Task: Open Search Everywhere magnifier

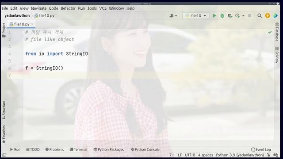Action: tap(260, 16)
